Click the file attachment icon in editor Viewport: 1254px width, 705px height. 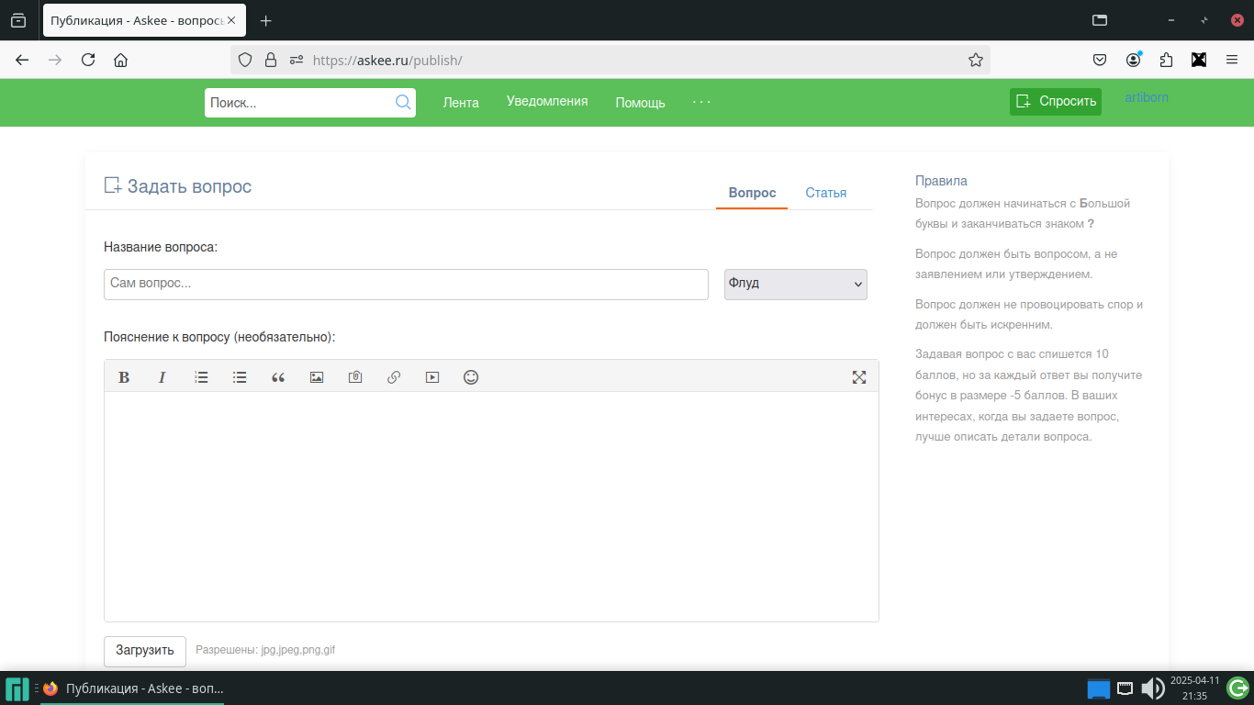click(x=355, y=377)
